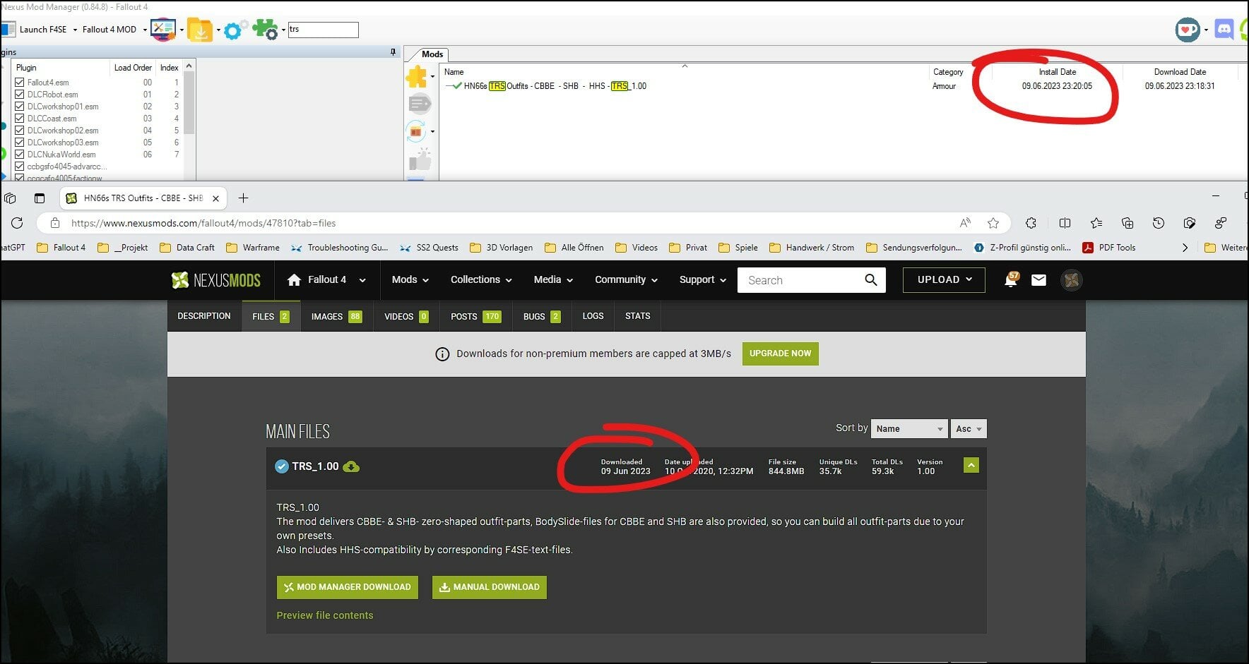Screen dimensions: 1249x664
Task: Click the MOD MANAGER DOWNLOAD button
Action: pyautogui.click(x=348, y=587)
